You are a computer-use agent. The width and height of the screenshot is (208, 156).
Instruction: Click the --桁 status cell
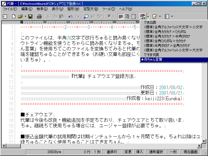[173, 152]
